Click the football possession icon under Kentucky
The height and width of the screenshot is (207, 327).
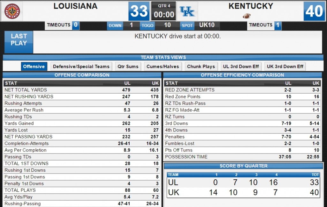tap(247, 16)
